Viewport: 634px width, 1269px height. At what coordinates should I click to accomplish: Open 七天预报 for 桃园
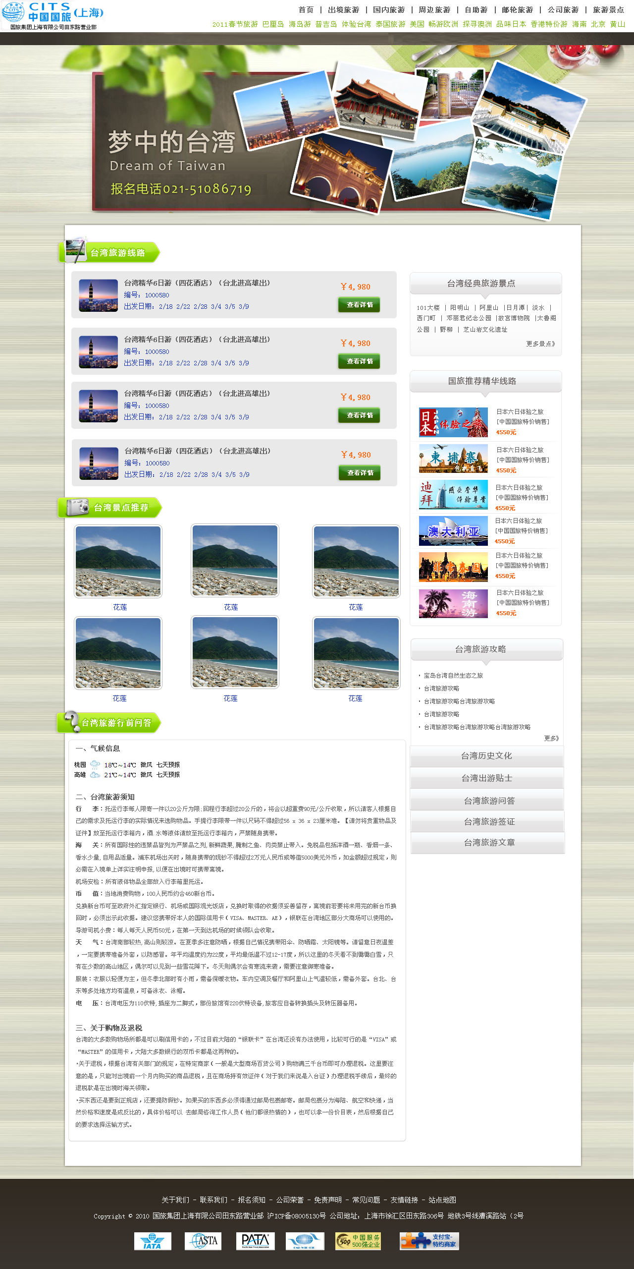tap(168, 765)
